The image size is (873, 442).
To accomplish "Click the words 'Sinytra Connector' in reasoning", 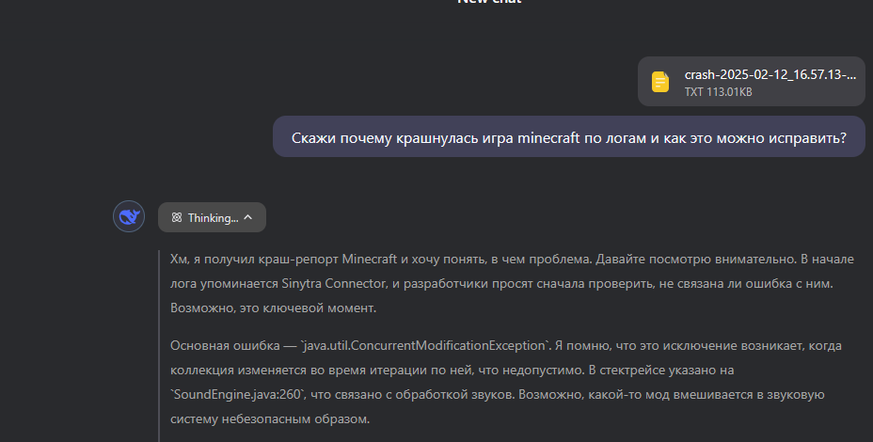I will point(334,283).
